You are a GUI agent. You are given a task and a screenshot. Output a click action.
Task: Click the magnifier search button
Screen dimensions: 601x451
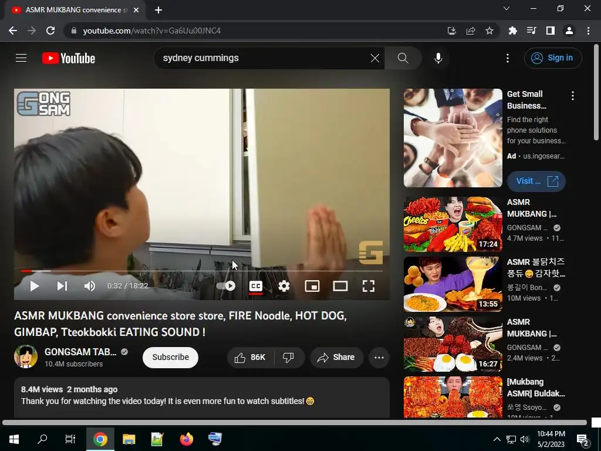click(403, 58)
